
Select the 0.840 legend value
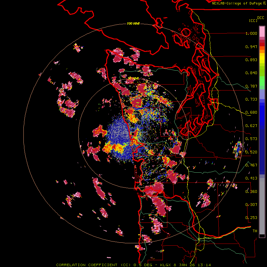(251, 73)
